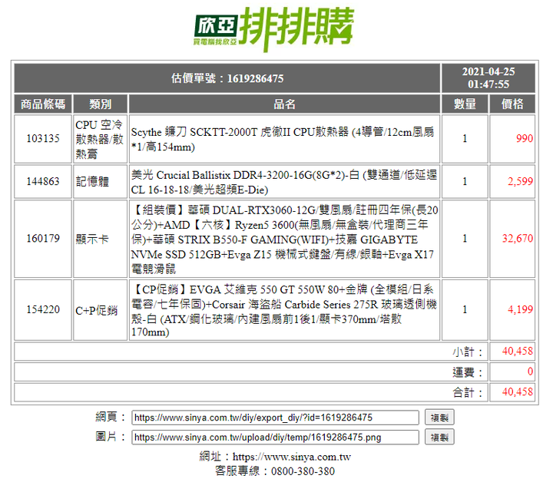The width and height of the screenshot is (553, 482).
Task: Click the 商品條碼 column header
Action: pos(43,104)
